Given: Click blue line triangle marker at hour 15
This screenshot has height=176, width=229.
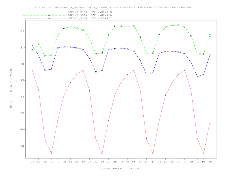Looking at the screenshot, I should tap(64, 47).
